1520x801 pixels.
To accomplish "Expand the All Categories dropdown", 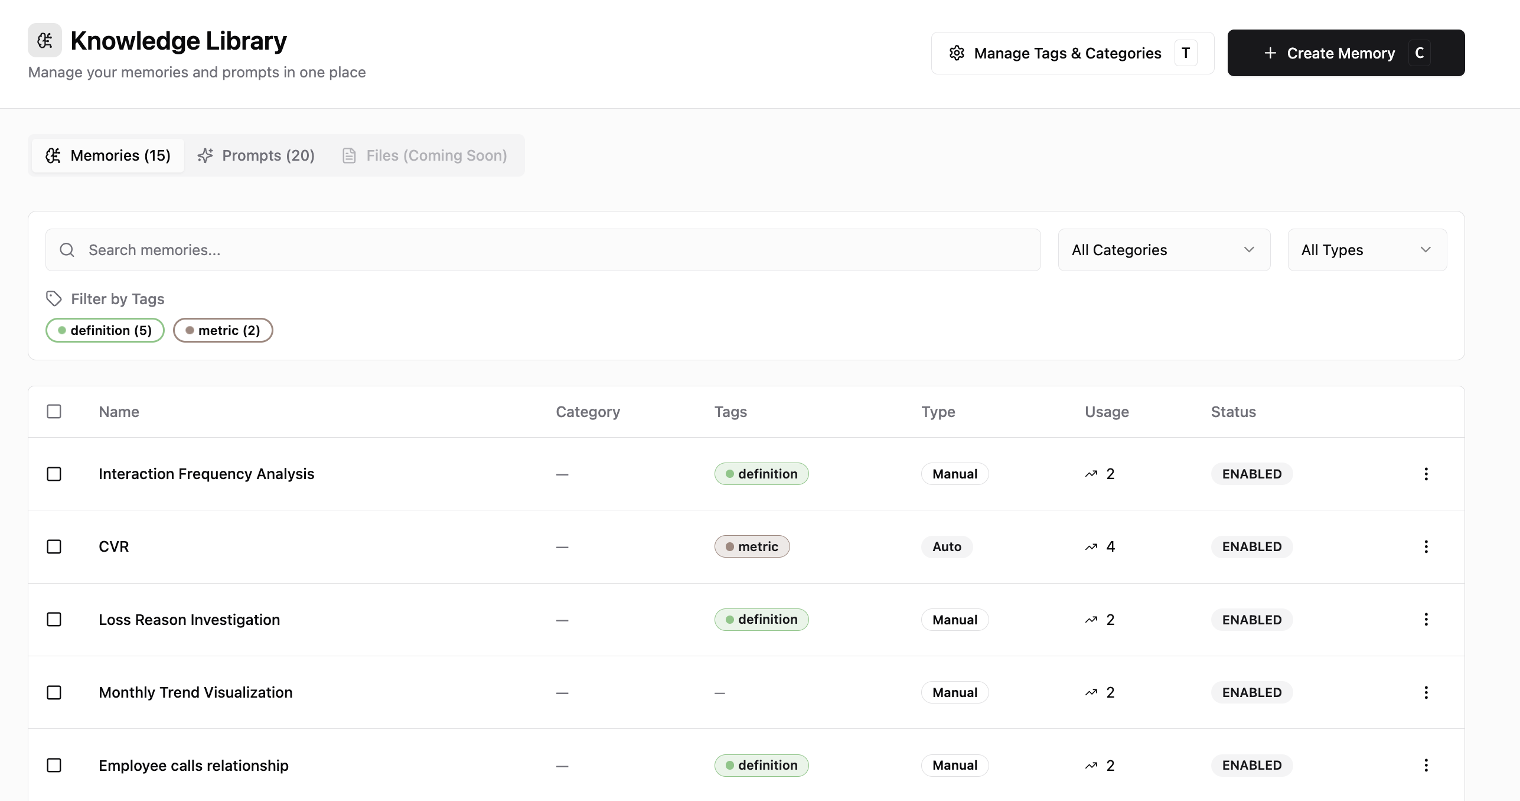I will click(x=1163, y=250).
